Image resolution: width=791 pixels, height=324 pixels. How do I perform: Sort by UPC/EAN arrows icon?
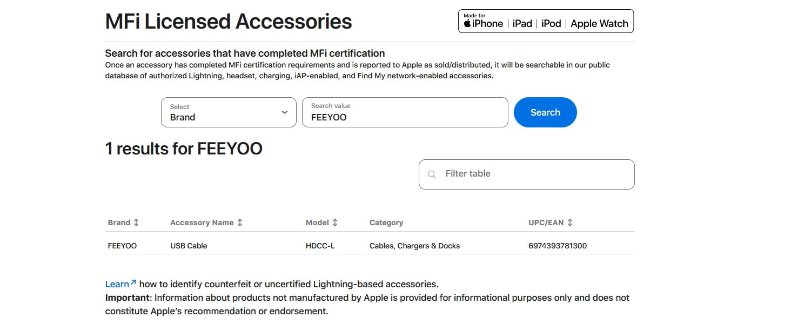(570, 222)
